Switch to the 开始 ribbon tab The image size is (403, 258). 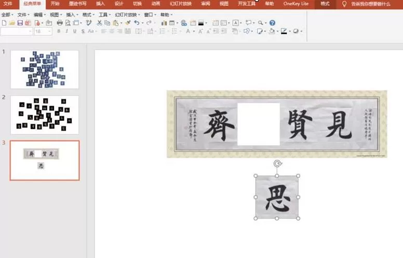[55, 4]
